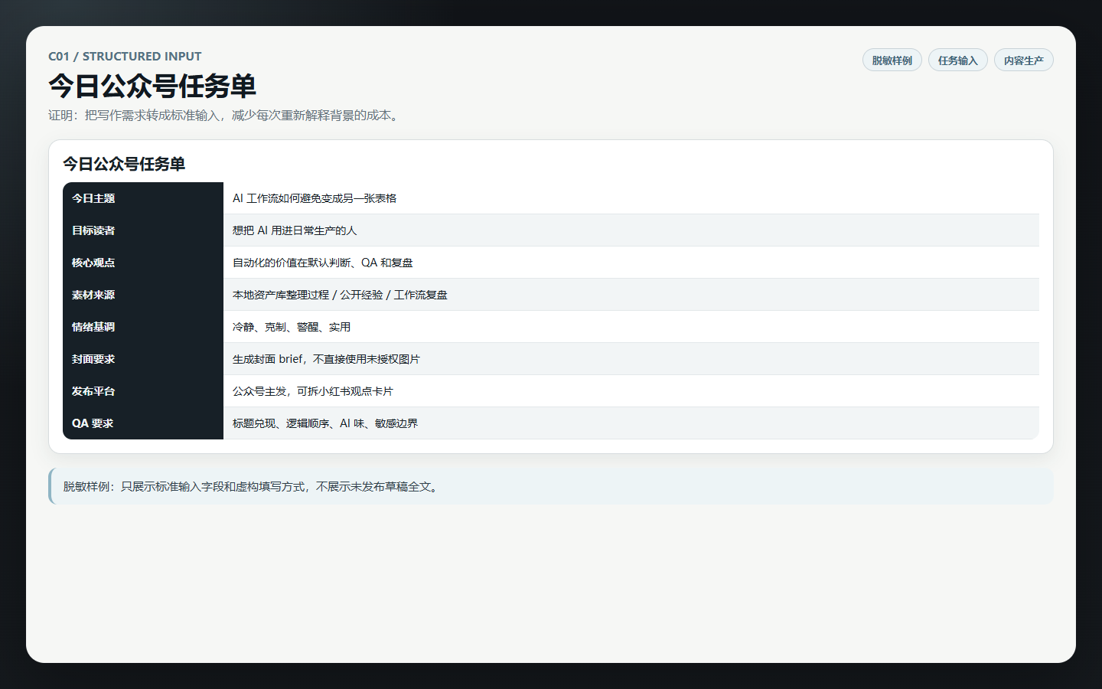
Task: Select the 任务输入 tag pill
Action: pyautogui.click(x=957, y=60)
